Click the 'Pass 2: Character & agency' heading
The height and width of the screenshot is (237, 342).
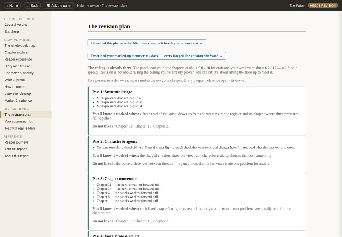(115, 141)
